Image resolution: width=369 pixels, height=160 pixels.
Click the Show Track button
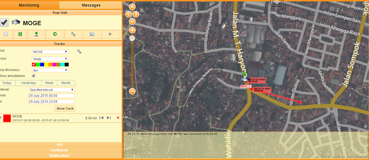point(65,109)
